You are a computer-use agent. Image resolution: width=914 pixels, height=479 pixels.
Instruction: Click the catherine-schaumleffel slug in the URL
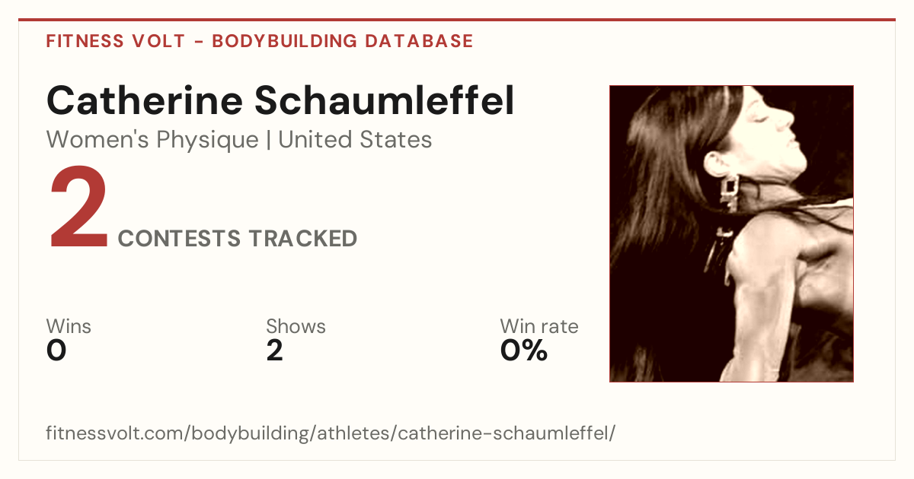pyautogui.click(x=503, y=434)
